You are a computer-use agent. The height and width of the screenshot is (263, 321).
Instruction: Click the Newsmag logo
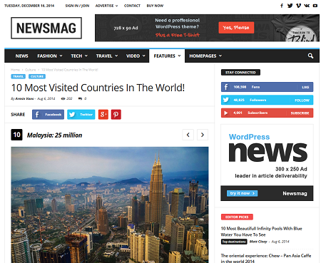(46, 28)
